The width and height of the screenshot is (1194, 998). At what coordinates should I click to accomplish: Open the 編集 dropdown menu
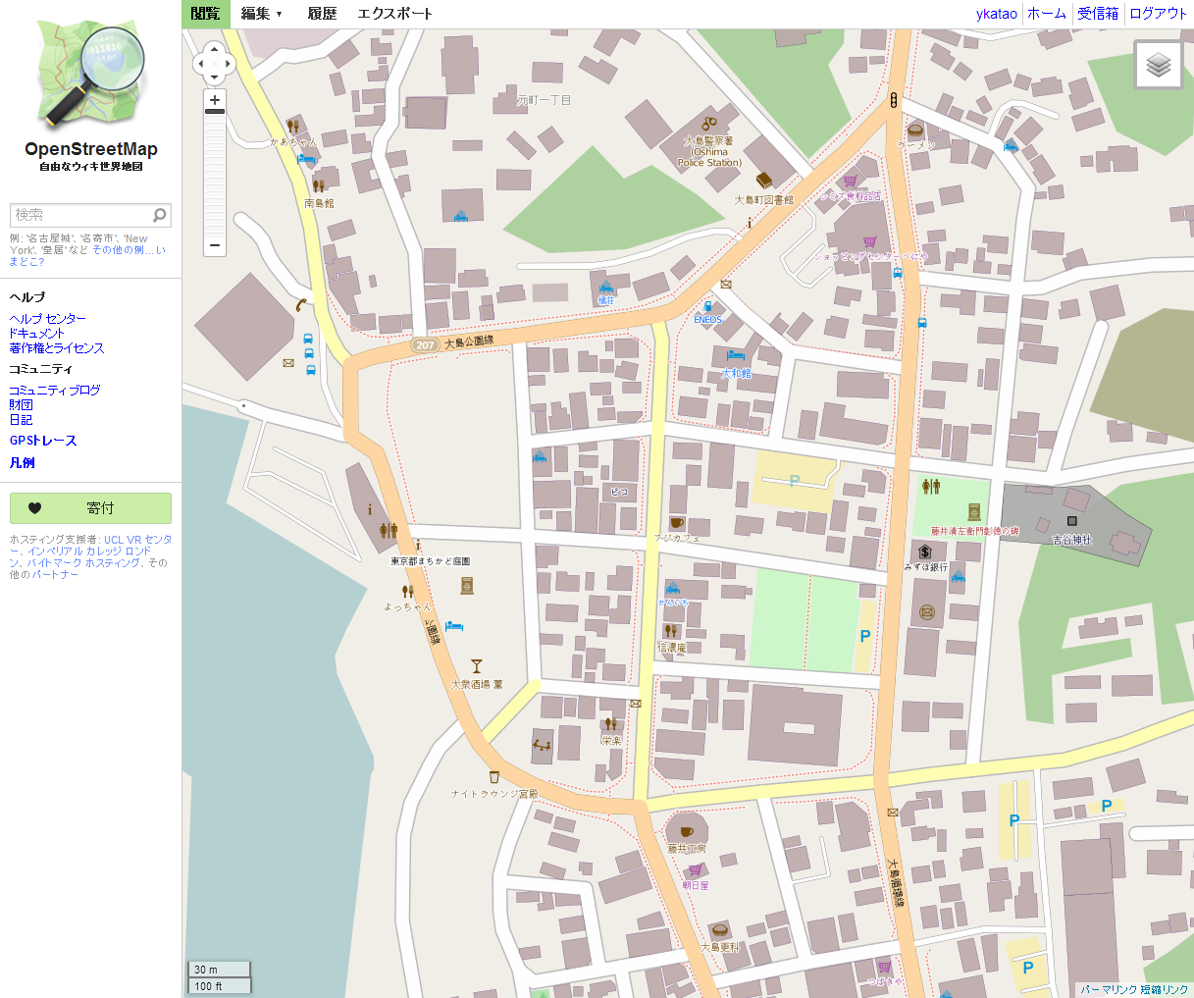click(x=262, y=14)
